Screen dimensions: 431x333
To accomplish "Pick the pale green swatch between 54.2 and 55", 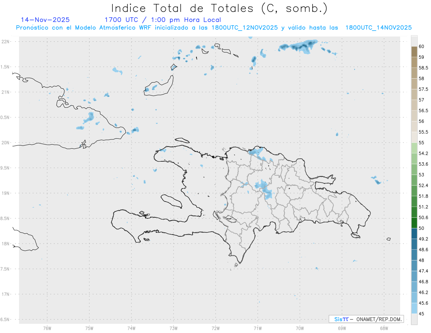I will 414,148.
